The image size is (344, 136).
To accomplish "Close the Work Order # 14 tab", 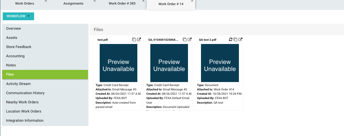I will point(192,1).
